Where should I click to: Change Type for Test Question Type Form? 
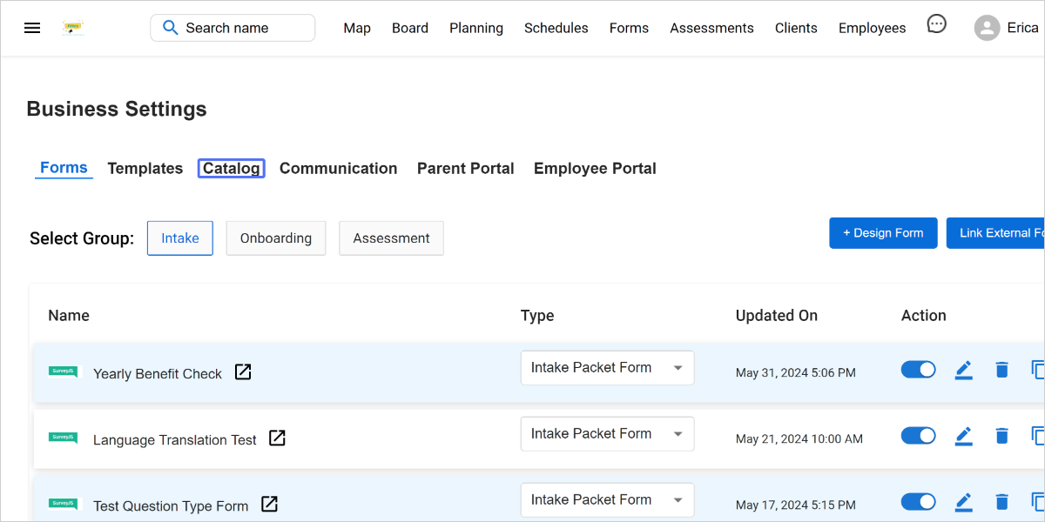(x=607, y=500)
